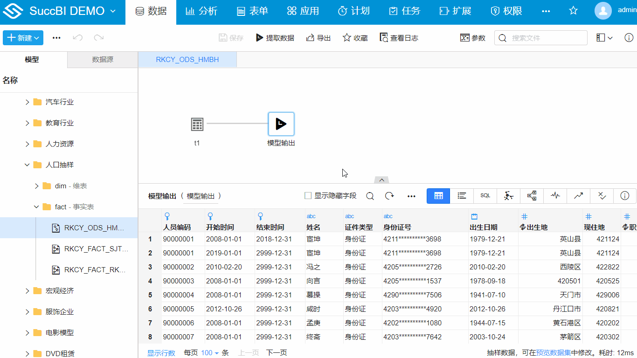This screenshot has height=358, width=637.
Task: Enable the 显示隐藏字段 checkbox
Action: click(307, 195)
